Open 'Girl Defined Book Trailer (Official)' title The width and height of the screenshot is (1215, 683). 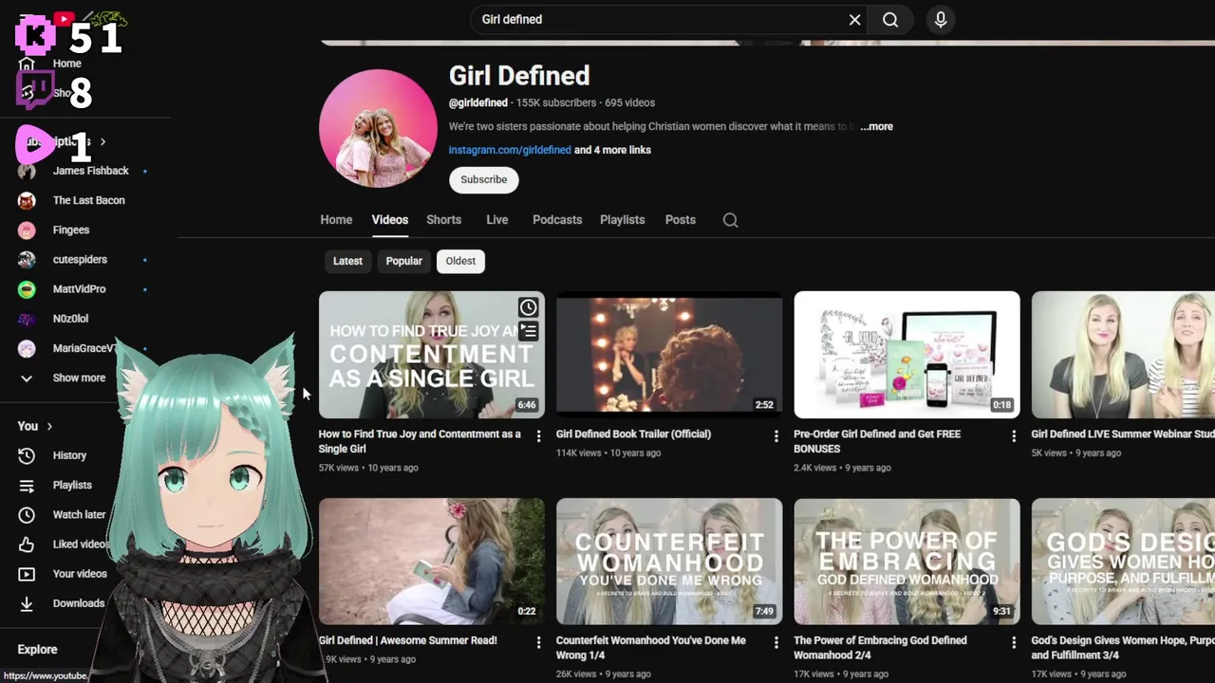pyautogui.click(x=633, y=434)
